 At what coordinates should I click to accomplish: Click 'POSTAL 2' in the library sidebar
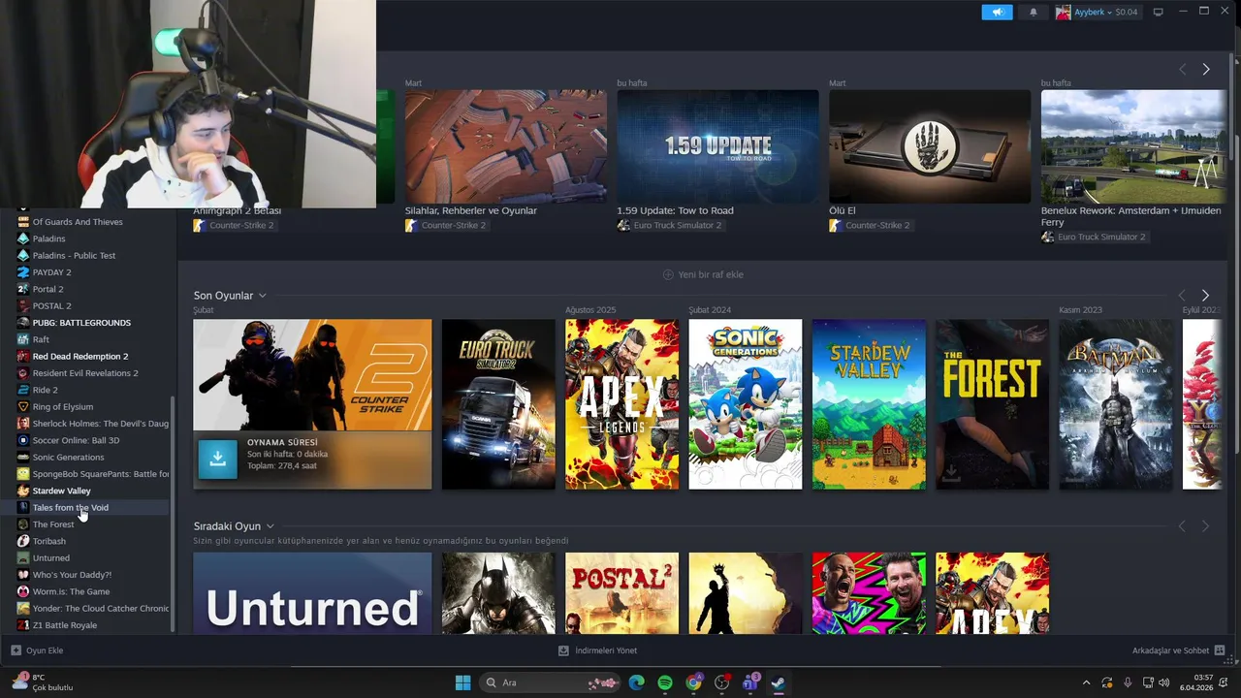point(52,305)
